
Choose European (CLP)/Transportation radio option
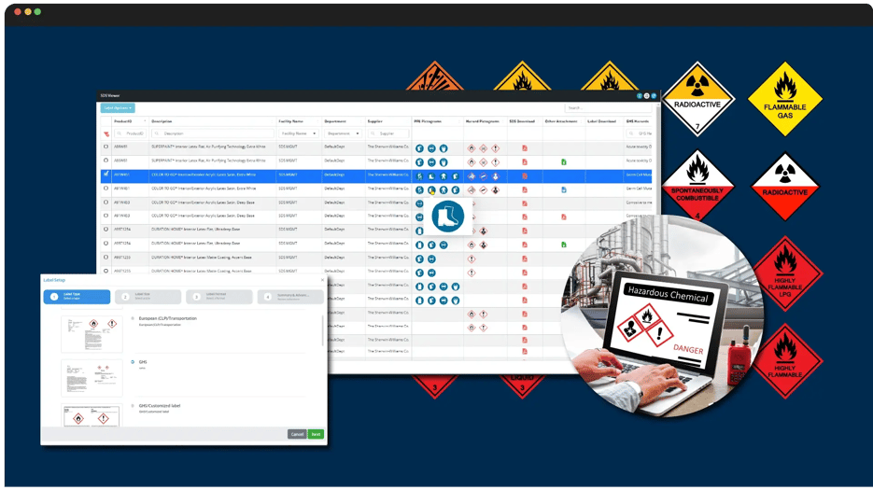tap(133, 318)
